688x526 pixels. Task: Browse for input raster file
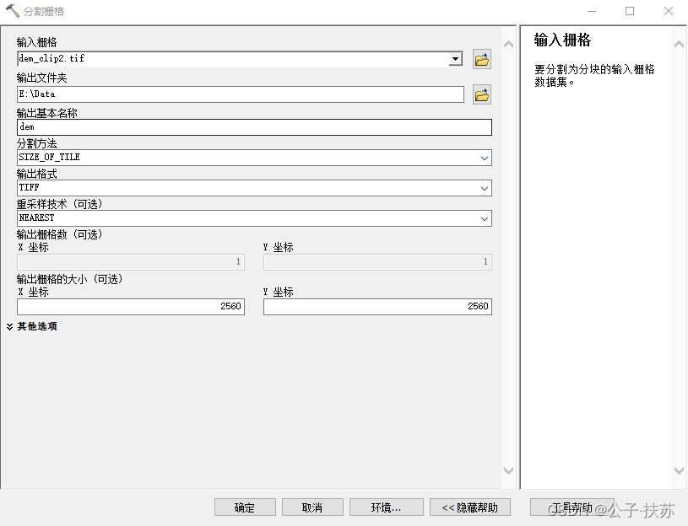(482, 60)
